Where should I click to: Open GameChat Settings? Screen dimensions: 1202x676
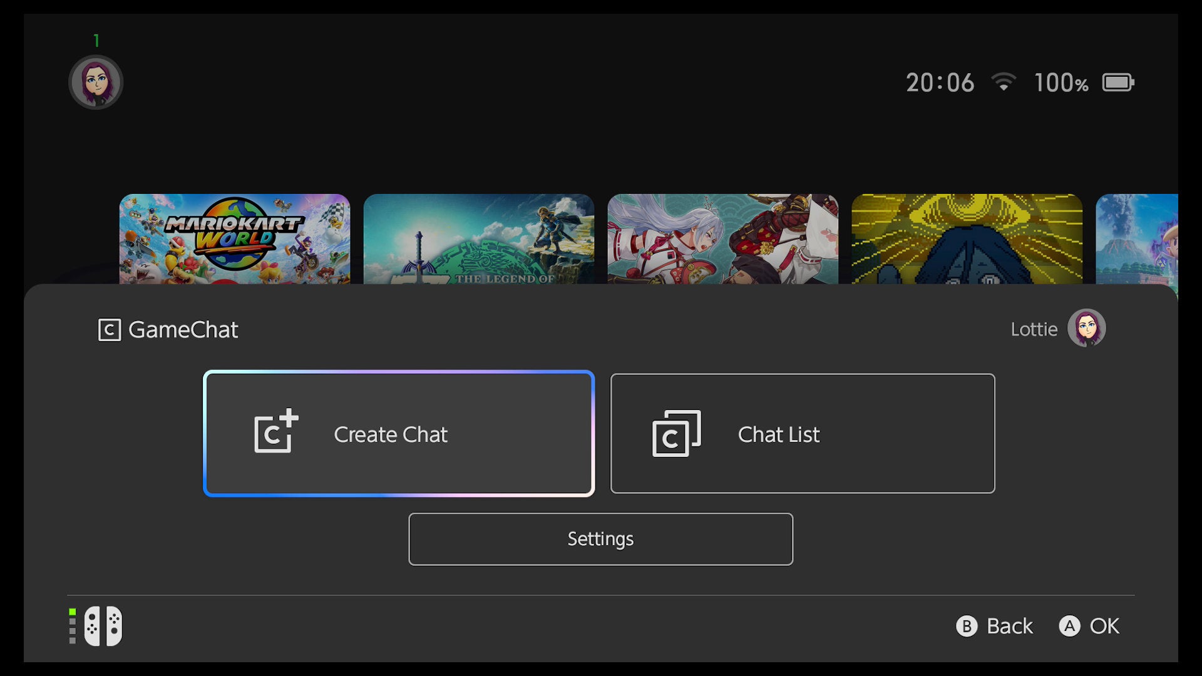tap(600, 538)
